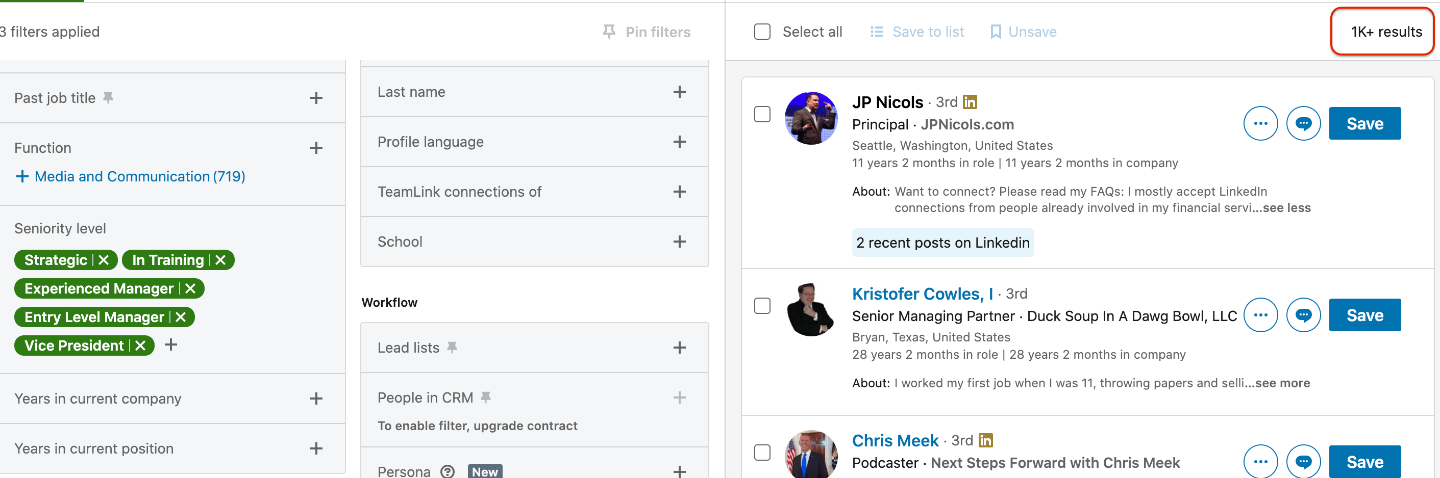Click the message icon for Chris Meek
Image resolution: width=1440 pixels, height=478 pixels.
click(1303, 461)
